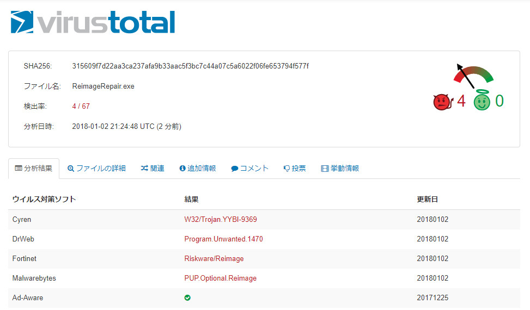This screenshot has width=530, height=310.
Task: Click the PUP.Optional.Reimage result
Action: pyautogui.click(x=220, y=278)
